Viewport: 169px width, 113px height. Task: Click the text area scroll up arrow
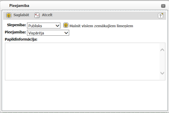pos(162,50)
